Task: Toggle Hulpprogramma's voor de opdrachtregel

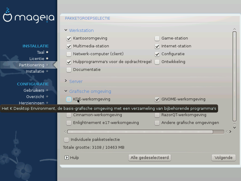Action: [69, 62]
